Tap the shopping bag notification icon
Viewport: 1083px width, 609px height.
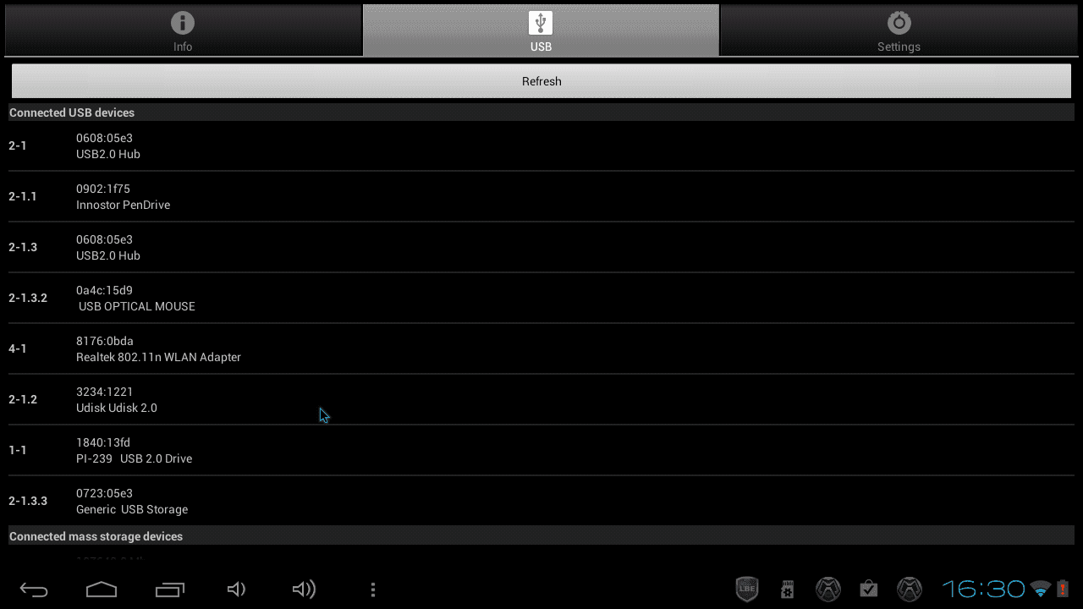869,589
